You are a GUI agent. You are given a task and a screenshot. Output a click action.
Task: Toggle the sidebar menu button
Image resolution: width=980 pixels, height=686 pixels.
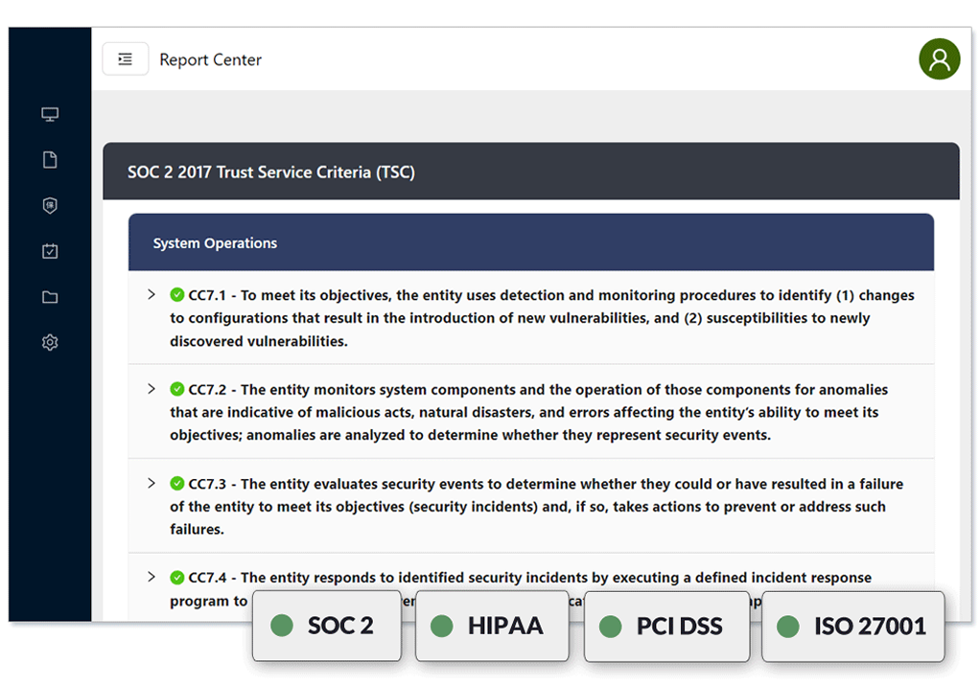[x=126, y=59]
